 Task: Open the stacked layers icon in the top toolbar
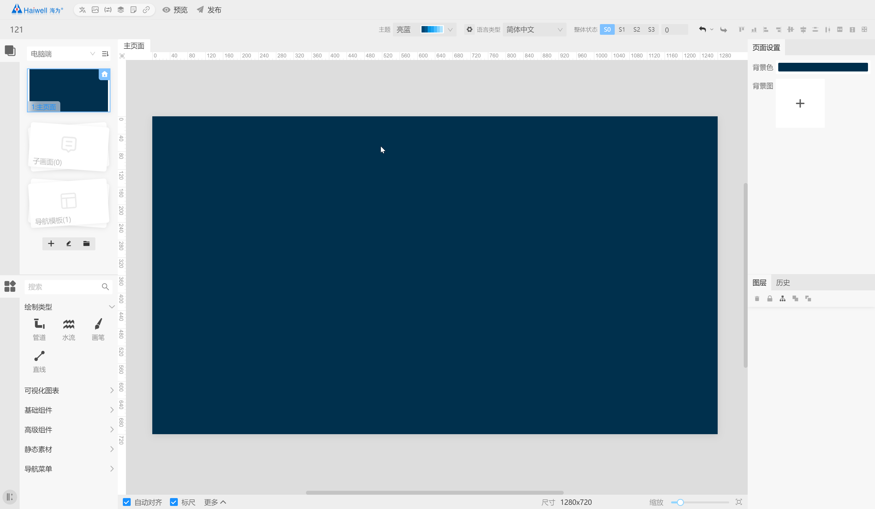(x=121, y=10)
